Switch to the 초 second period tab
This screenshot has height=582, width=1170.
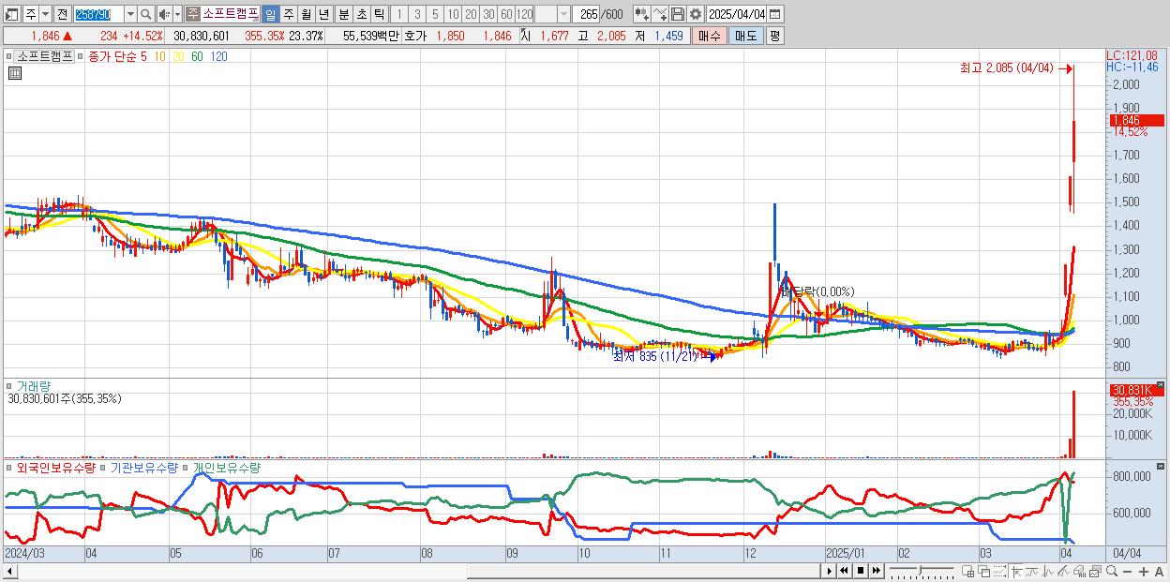point(361,14)
